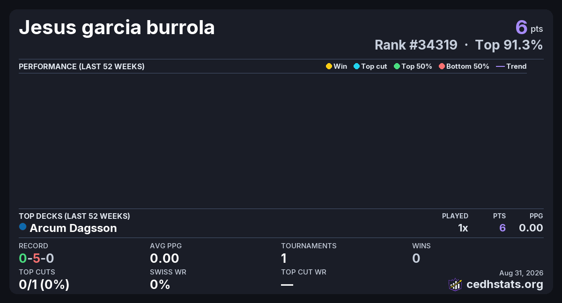The image size is (562, 303).
Task: Click the Top Cuts 0/1 (0%) value
Action: pyautogui.click(x=44, y=284)
